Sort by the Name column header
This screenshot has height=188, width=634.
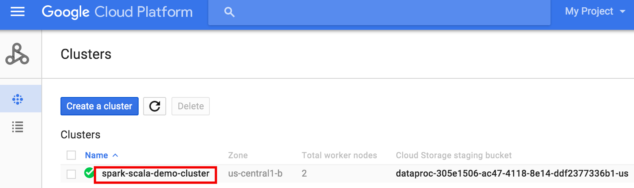(x=96, y=155)
